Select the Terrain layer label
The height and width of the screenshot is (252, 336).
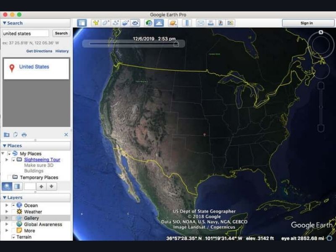tap(24, 237)
